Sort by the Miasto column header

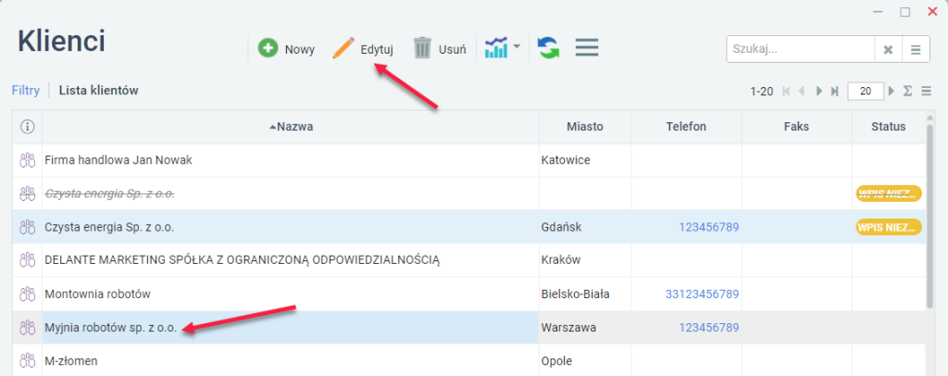pos(585,127)
